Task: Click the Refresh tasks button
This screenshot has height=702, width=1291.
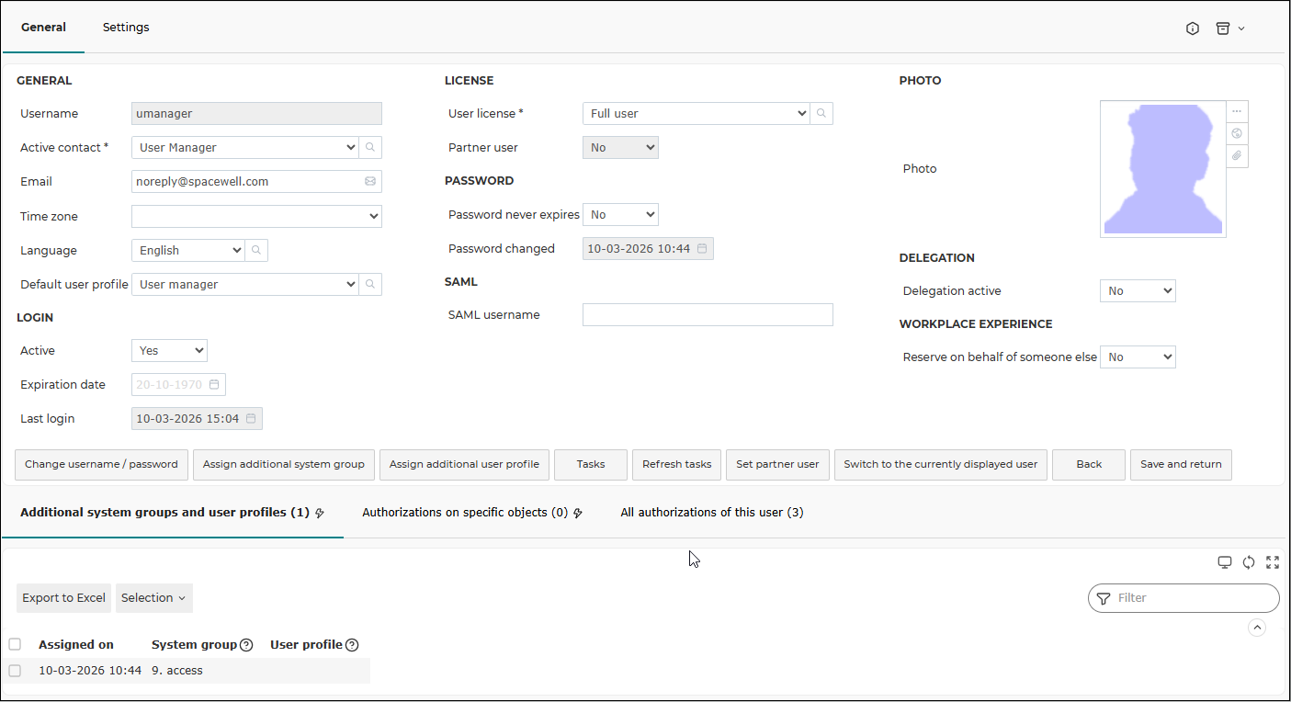Action: tap(676, 465)
